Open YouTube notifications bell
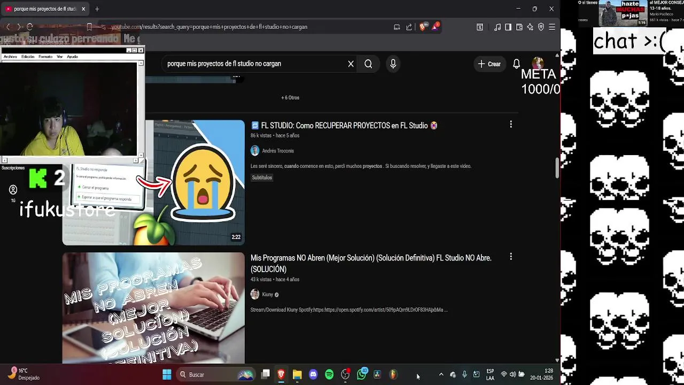 pyautogui.click(x=516, y=64)
